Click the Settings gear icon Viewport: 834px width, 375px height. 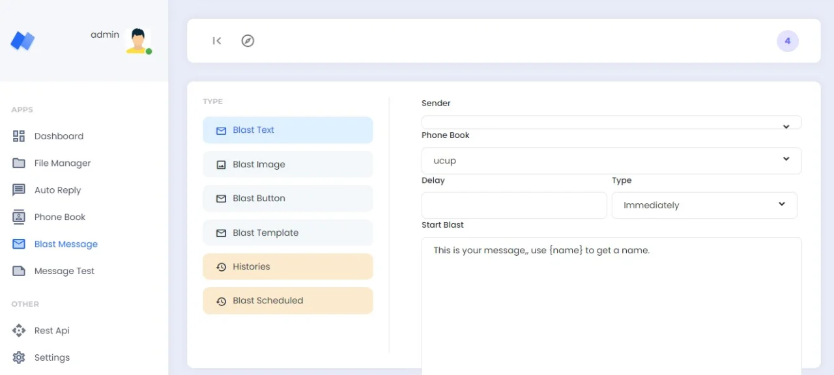(x=19, y=357)
